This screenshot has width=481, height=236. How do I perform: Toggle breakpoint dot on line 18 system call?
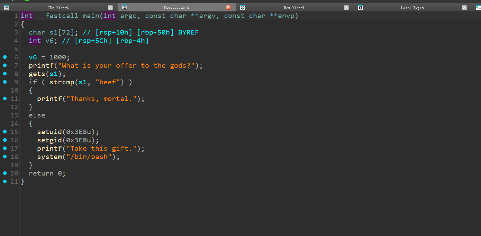point(5,157)
